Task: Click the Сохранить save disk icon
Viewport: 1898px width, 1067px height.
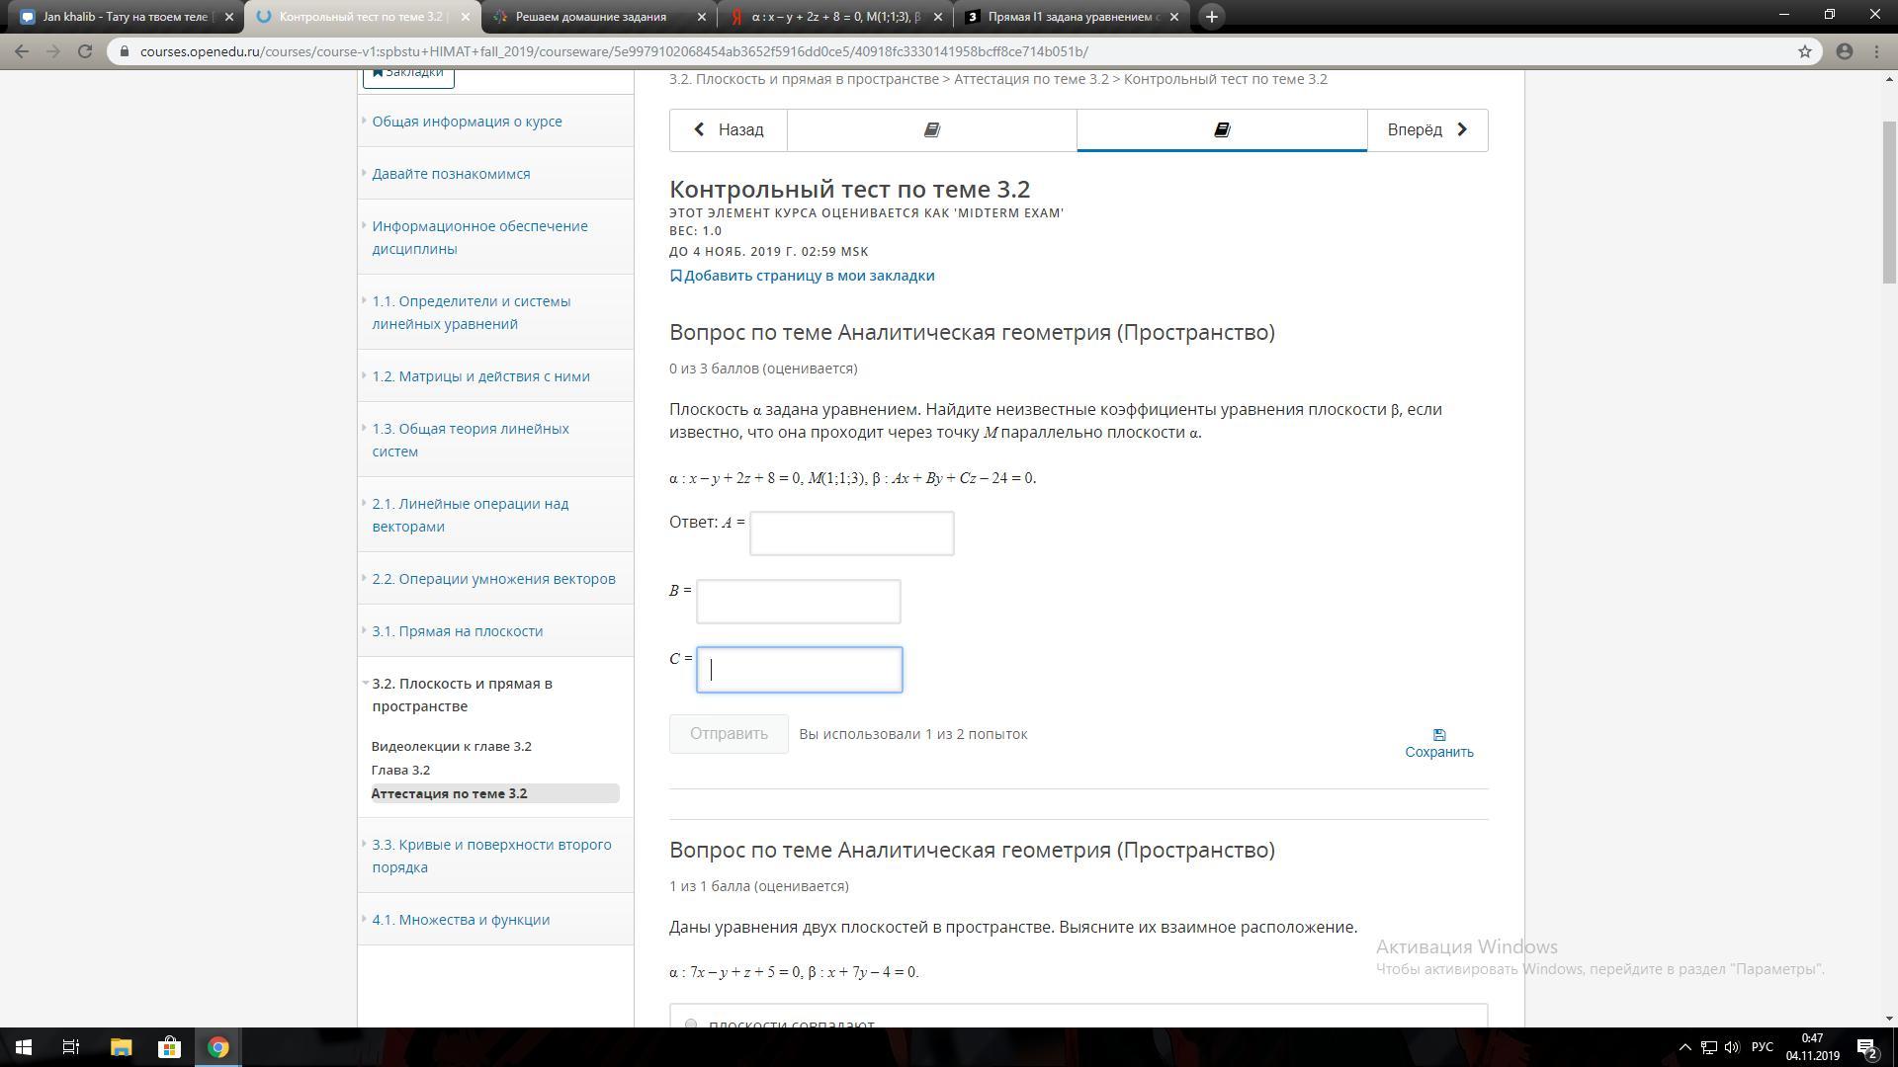Action: (1439, 735)
